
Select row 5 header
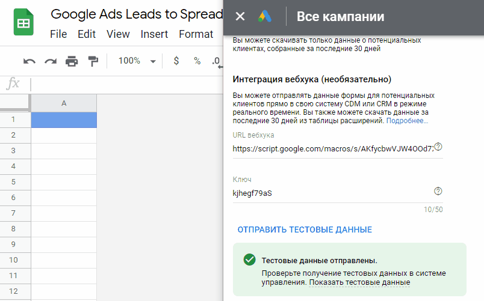click(x=15, y=182)
